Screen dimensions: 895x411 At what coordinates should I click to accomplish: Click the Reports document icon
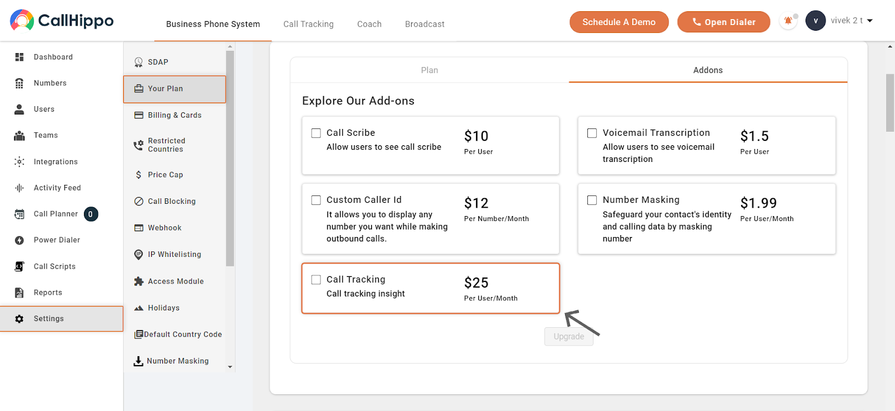click(20, 293)
